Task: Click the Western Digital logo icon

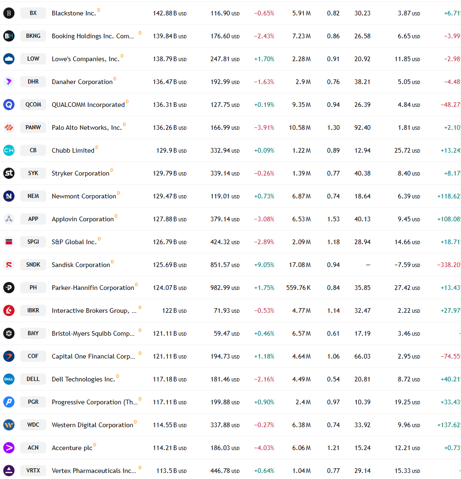Action: point(9,425)
